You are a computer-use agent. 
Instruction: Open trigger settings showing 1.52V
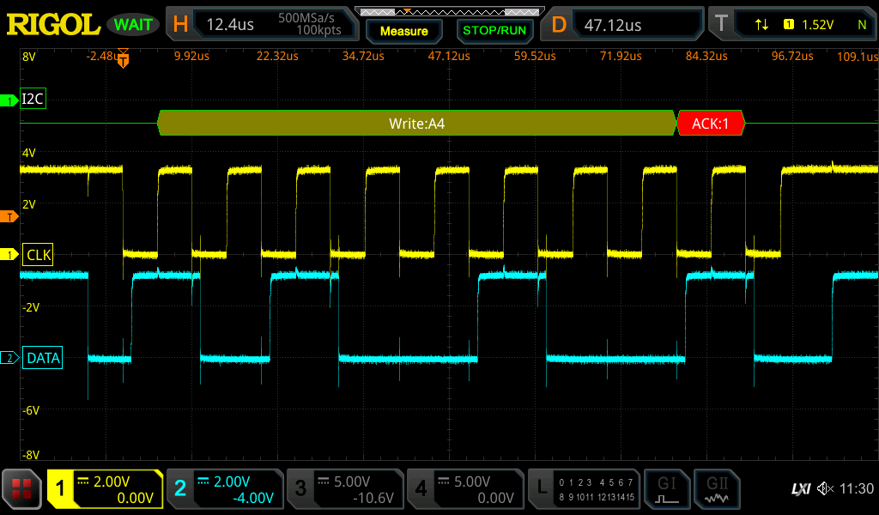(x=791, y=25)
